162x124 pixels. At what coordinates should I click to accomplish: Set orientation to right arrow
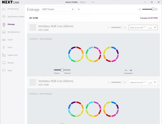(x=131, y=70)
